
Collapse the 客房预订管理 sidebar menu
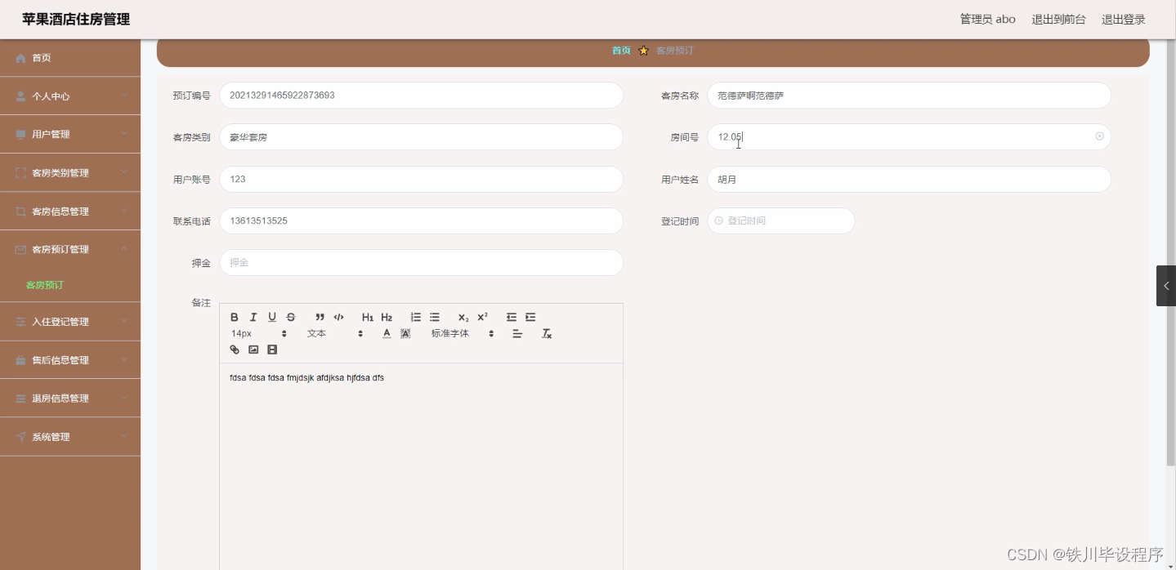pyautogui.click(x=70, y=250)
